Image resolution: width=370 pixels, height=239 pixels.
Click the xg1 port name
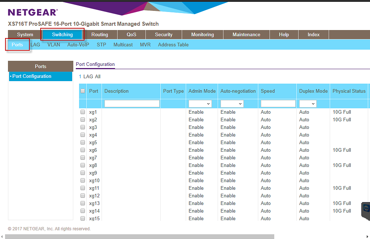click(93, 112)
